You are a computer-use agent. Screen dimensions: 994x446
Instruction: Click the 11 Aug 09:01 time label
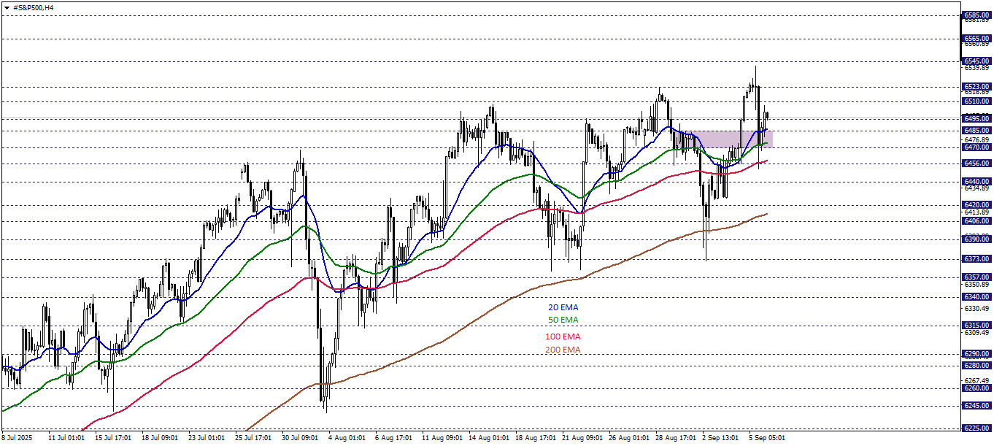[441, 438]
